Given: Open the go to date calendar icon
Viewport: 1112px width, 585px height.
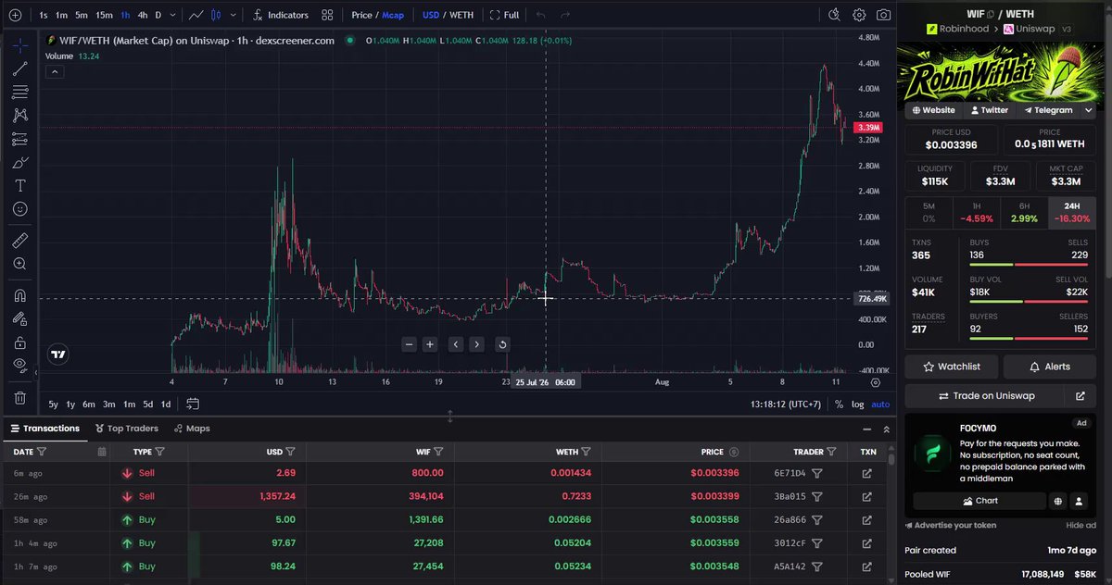Looking at the screenshot, I should click(193, 404).
